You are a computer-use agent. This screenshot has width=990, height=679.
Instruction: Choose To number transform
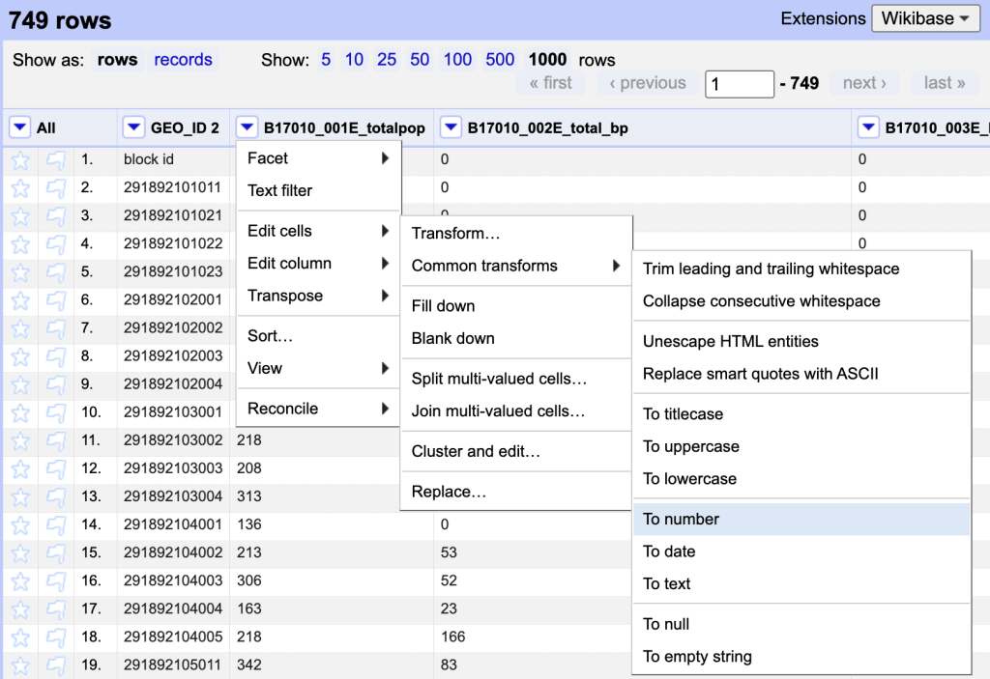coord(681,520)
